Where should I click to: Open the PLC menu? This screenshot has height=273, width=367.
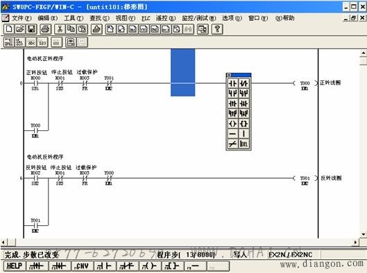coord(146,18)
